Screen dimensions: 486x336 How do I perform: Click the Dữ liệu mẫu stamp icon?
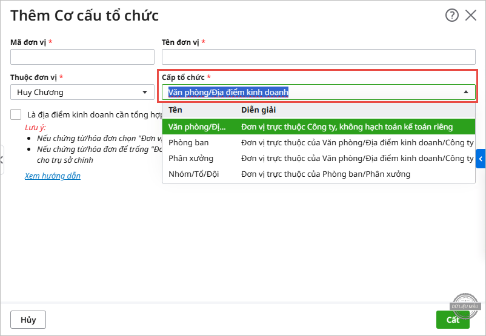466,304
